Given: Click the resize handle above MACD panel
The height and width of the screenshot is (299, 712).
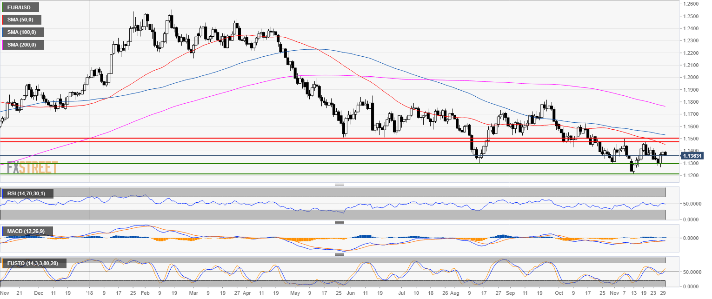Looking at the screenshot, I should point(339,223).
